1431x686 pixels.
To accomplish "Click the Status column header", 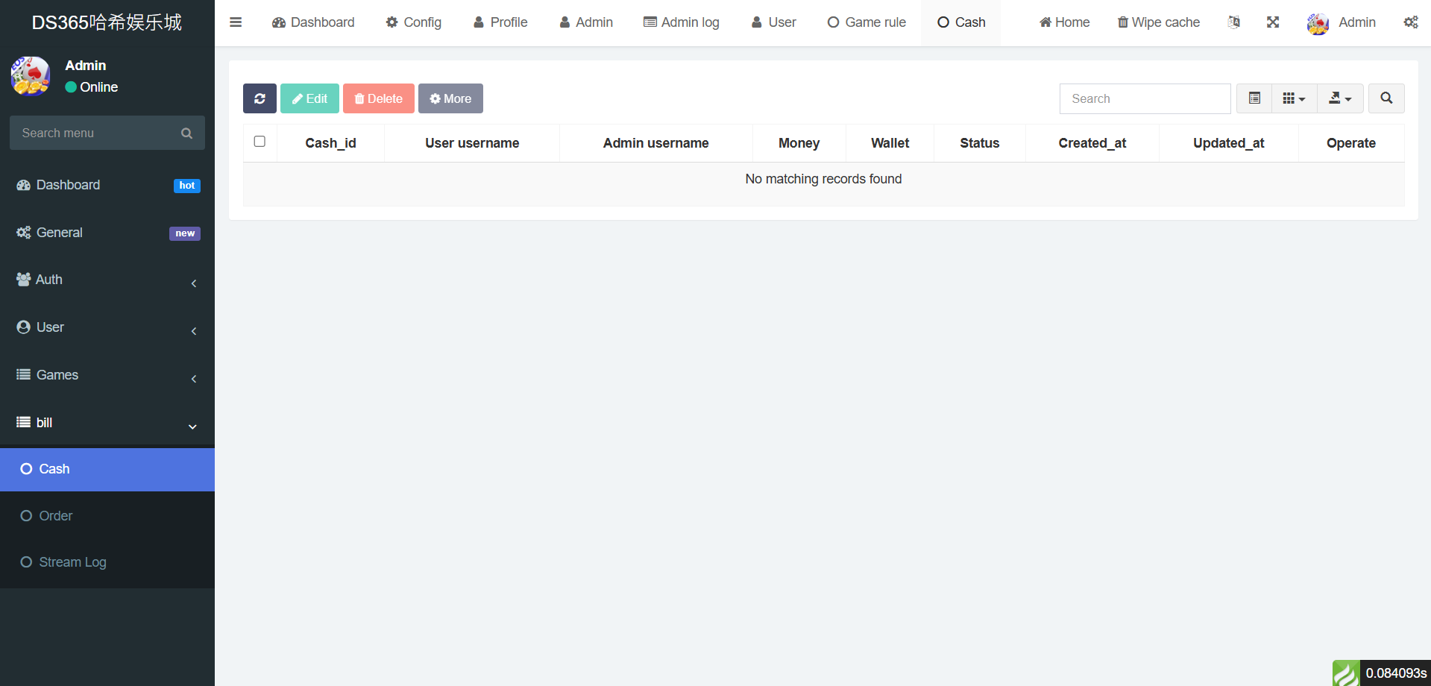I will point(980,143).
